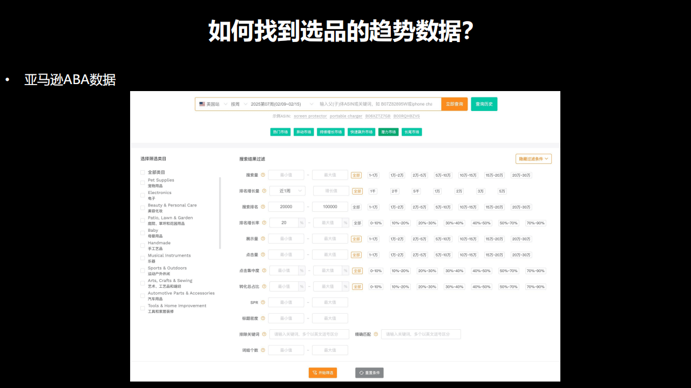Click the 立即查询 search button

455,104
